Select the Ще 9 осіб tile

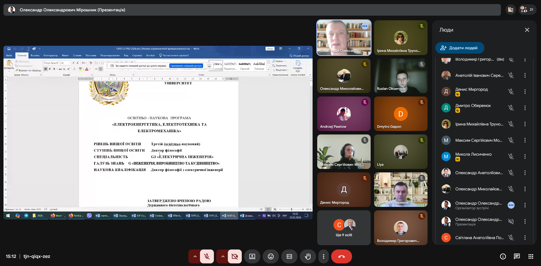click(x=344, y=228)
